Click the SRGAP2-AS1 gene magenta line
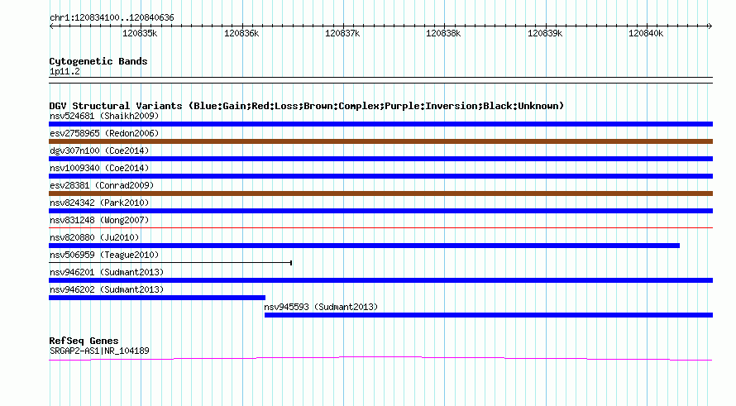The width and height of the screenshot is (736, 406). (x=380, y=359)
